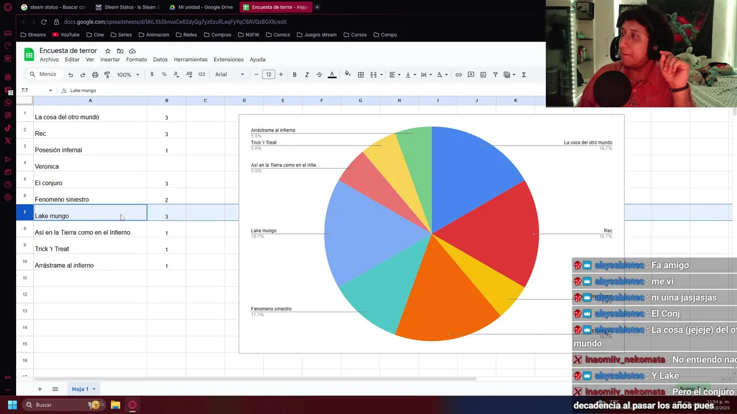The height and width of the screenshot is (414, 737).
Task: Open the Formato menu
Action: click(x=136, y=60)
